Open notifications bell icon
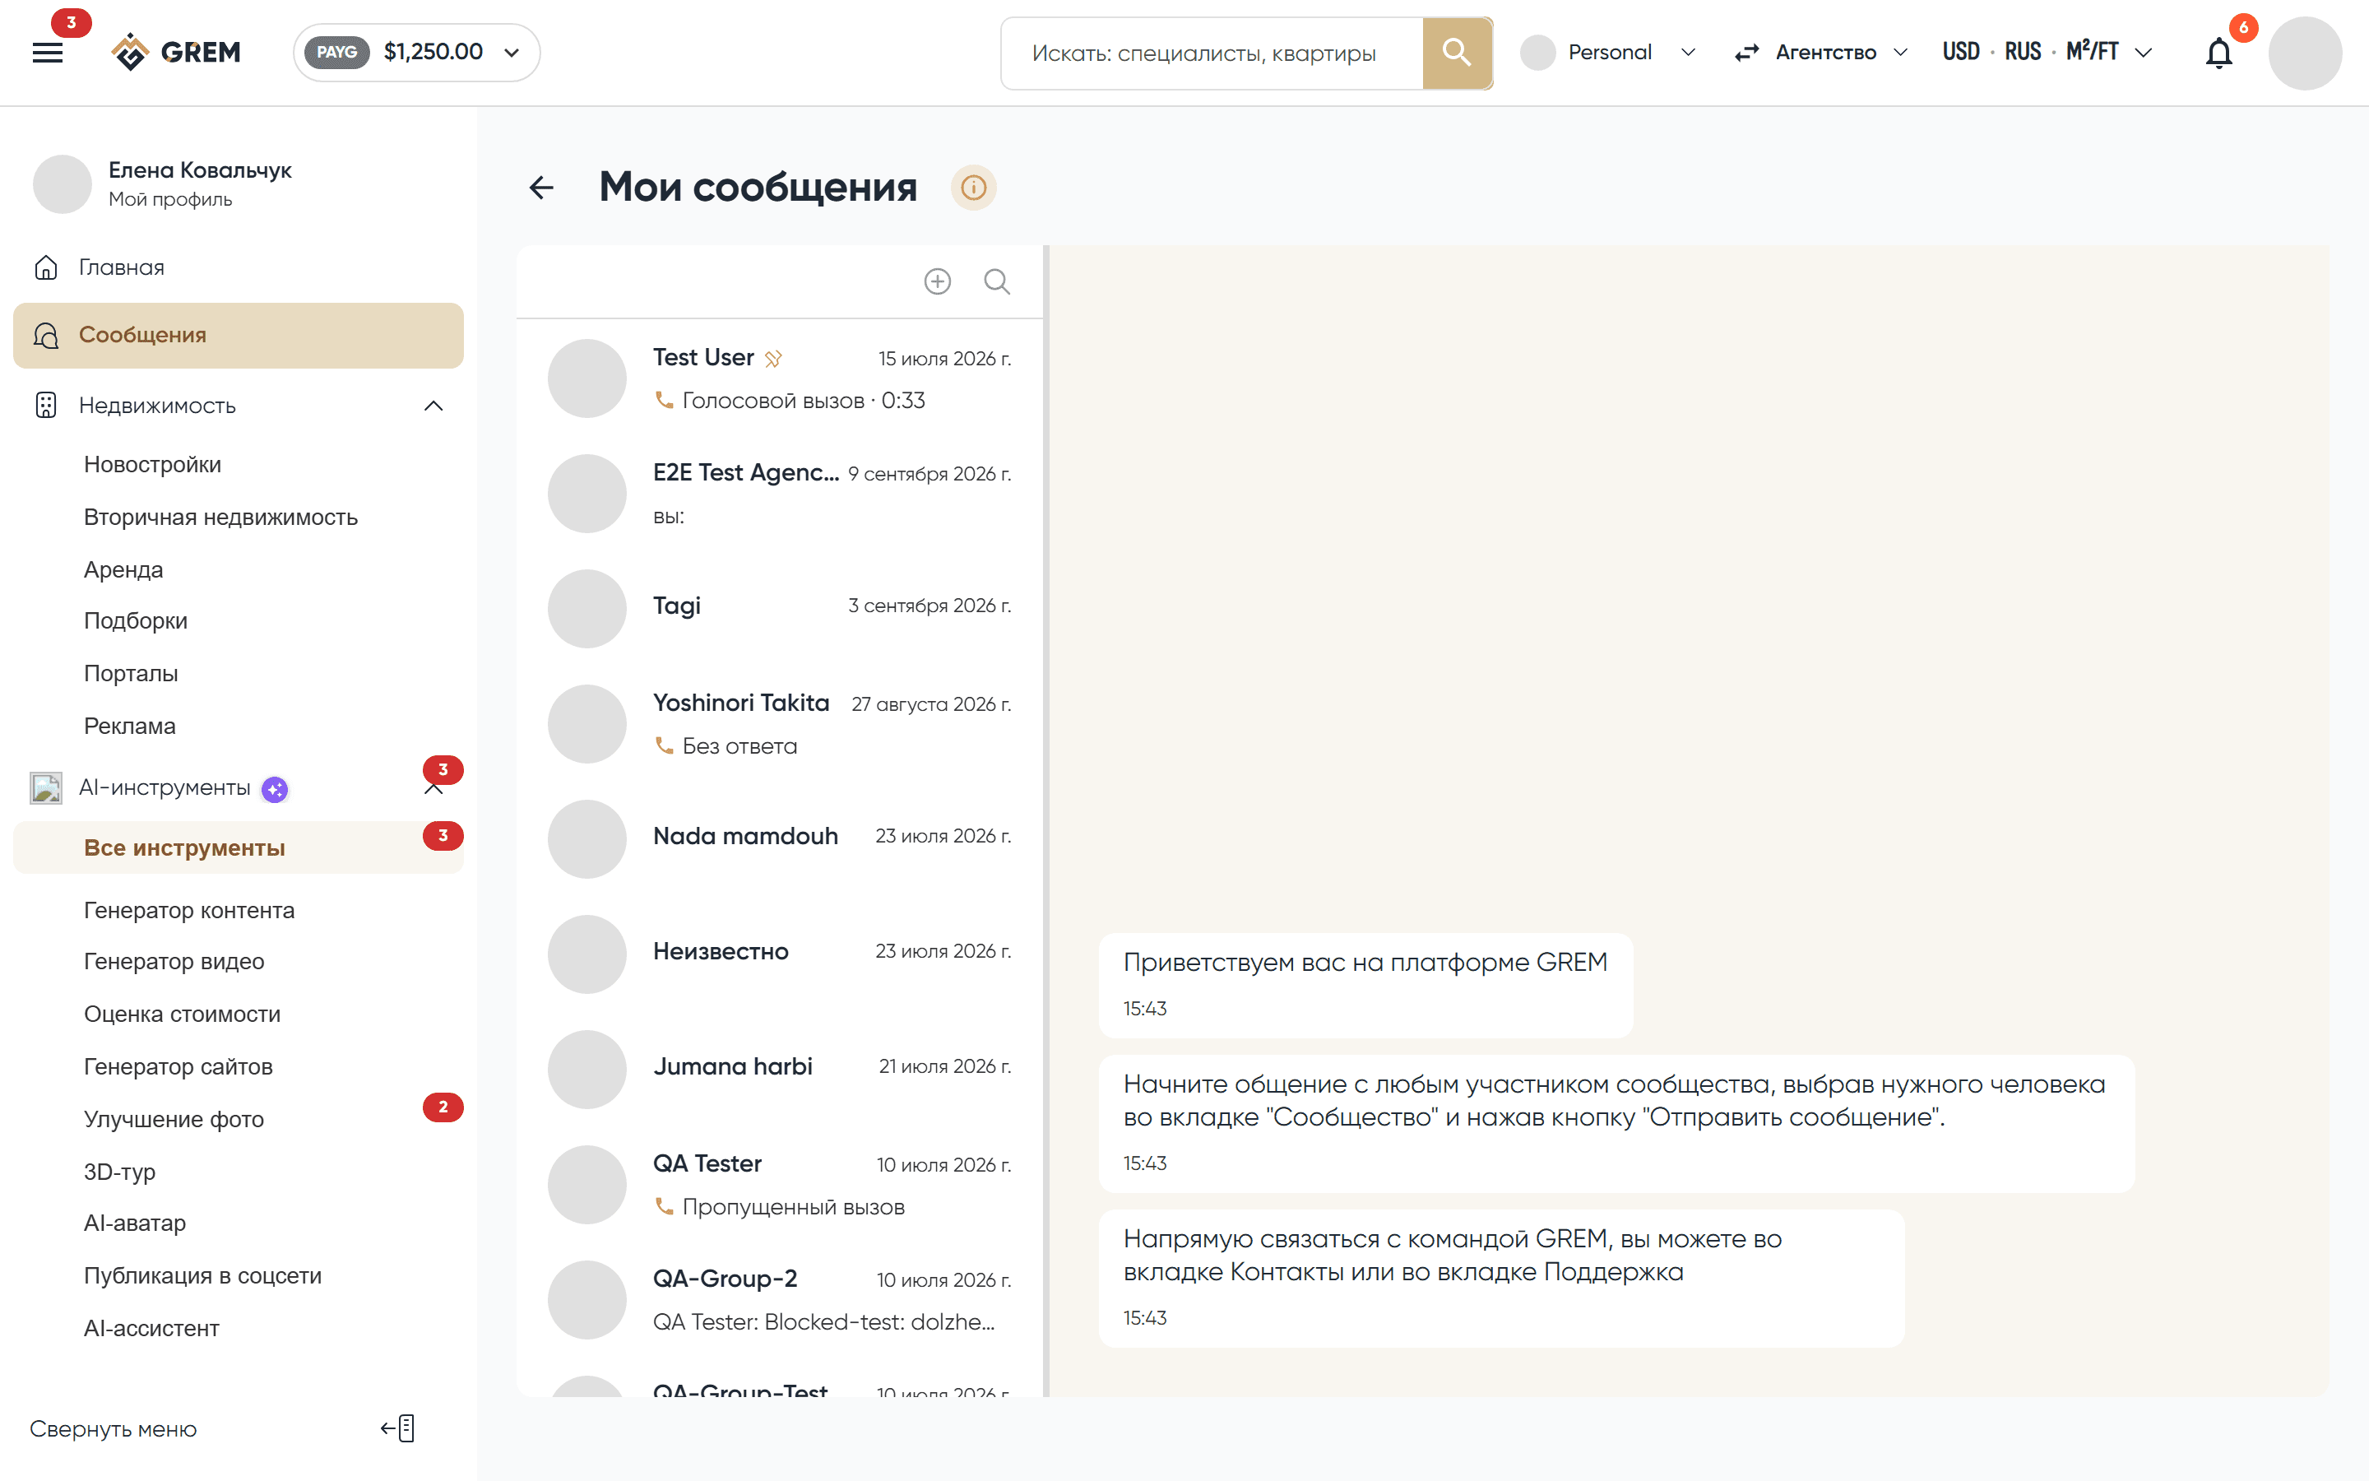The width and height of the screenshot is (2369, 1481). [x=2218, y=53]
